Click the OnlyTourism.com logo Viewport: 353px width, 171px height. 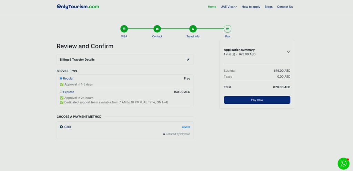(78, 7)
